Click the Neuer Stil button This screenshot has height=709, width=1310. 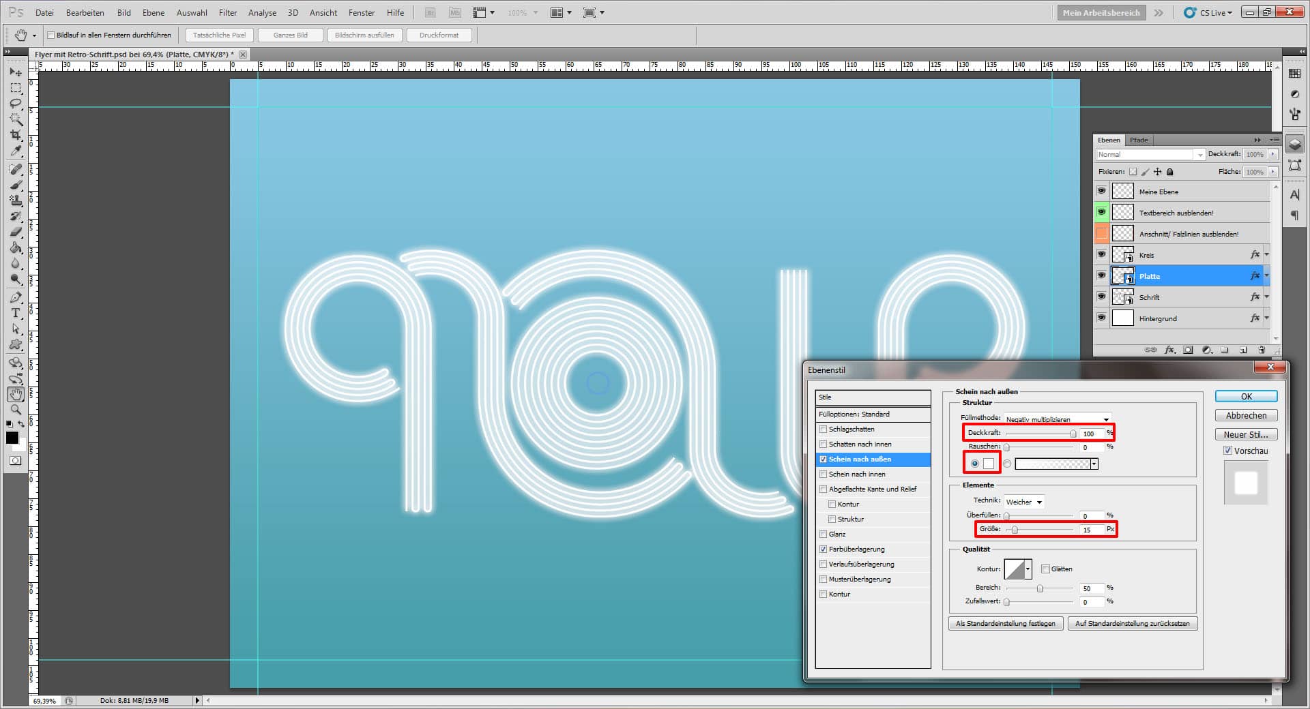(1246, 434)
